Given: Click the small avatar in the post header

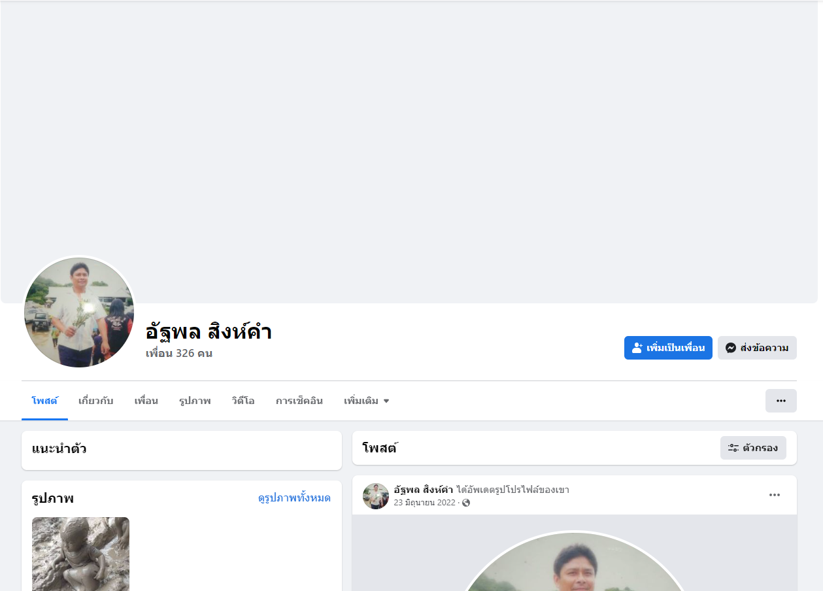Looking at the screenshot, I should [x=376, y=496].
